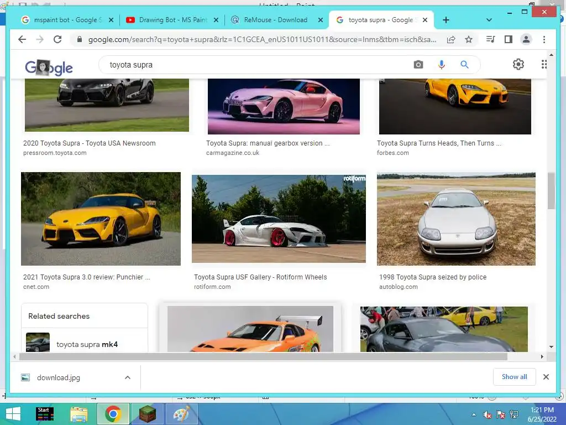
Task: Click the blue magnifier search button
Action: click(464, 65)
